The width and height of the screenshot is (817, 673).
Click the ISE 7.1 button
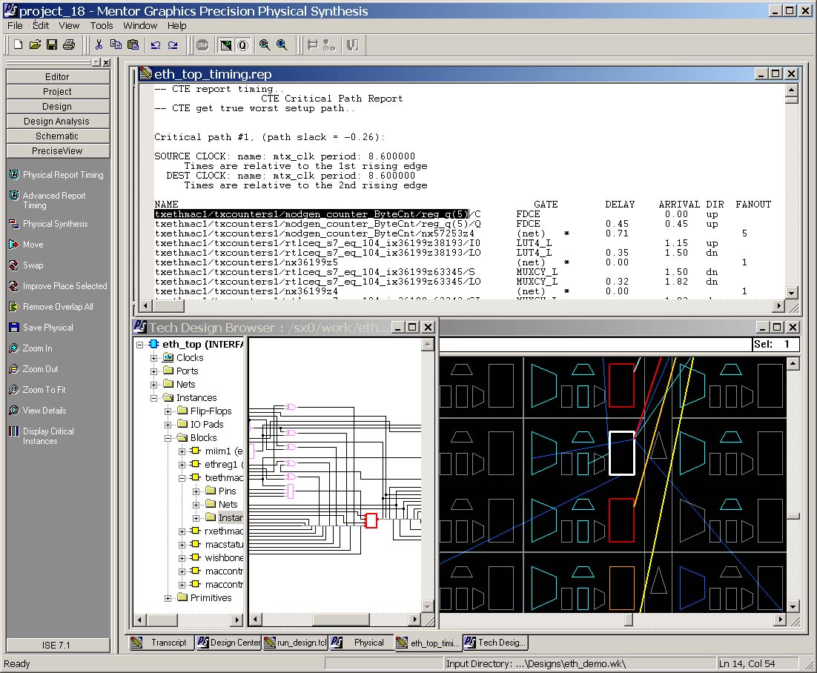(x=58, y=645)
